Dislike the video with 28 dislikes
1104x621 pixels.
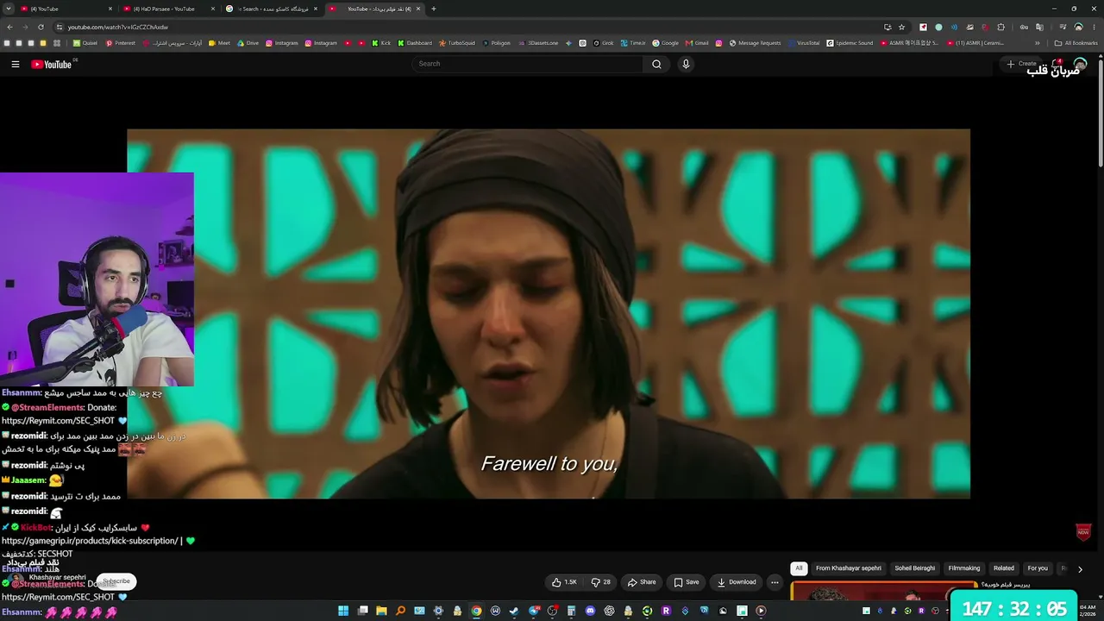[601, 582]
